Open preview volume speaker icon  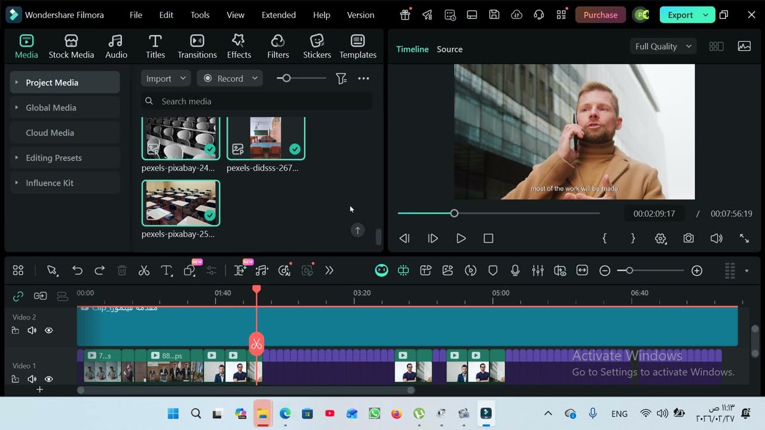(x=716, y=238)
